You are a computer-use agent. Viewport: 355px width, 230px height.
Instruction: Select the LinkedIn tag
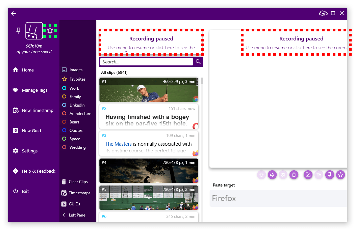pos(73,105)
